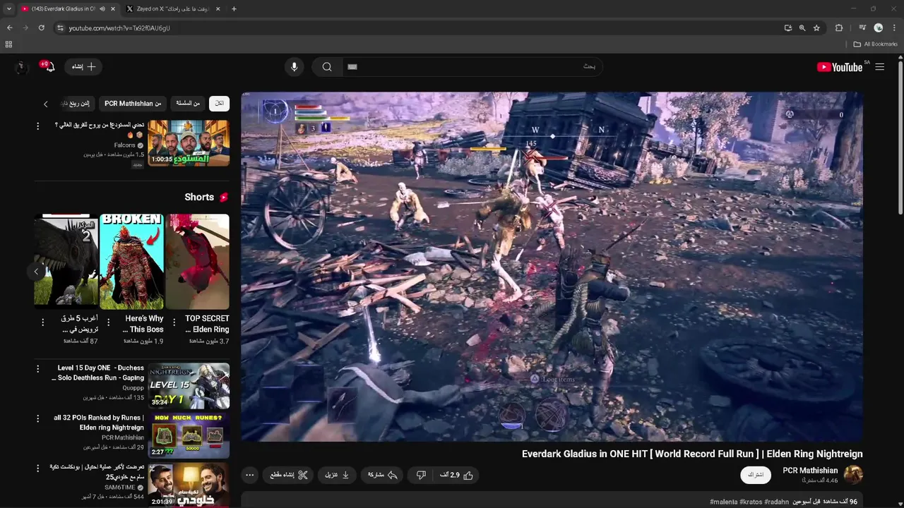Open PCR Mathishian channel name link under the video title
The image size is (904, 508).
click(x=810, y=471)
